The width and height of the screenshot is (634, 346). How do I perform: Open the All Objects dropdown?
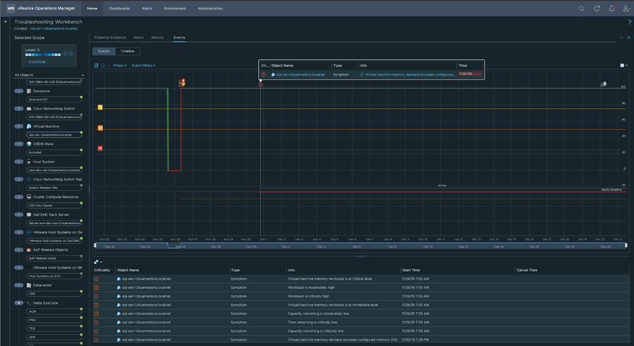coord(49,75)
